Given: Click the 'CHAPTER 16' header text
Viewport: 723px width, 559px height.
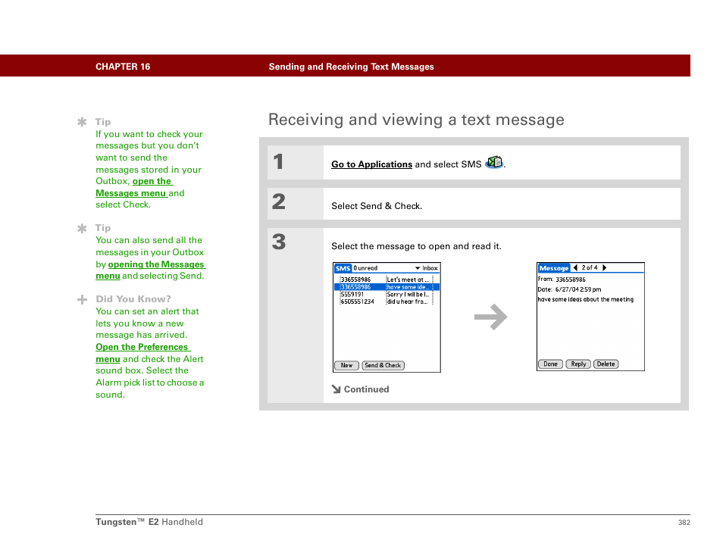Looking at the screenshot, I should pos(123,67).
